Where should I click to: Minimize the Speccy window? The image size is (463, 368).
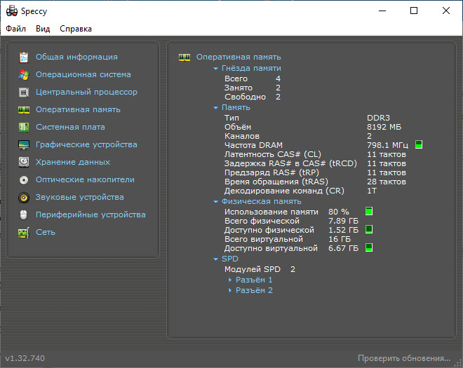pos(382,11)
